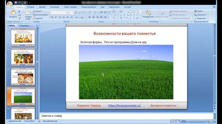The height and width of the screenshot is (124, 222).
Task: Click the Clear Formatting icon
Action: (84, 13)
